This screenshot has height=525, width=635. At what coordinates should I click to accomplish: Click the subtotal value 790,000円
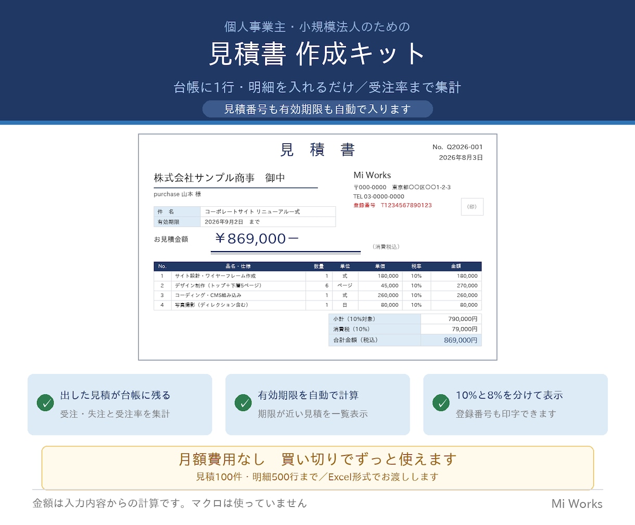coord(451,319)
